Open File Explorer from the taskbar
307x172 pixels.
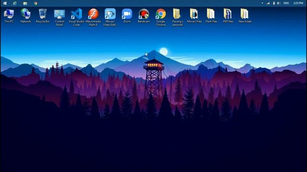pyautogui.click(x=25, y=3)
